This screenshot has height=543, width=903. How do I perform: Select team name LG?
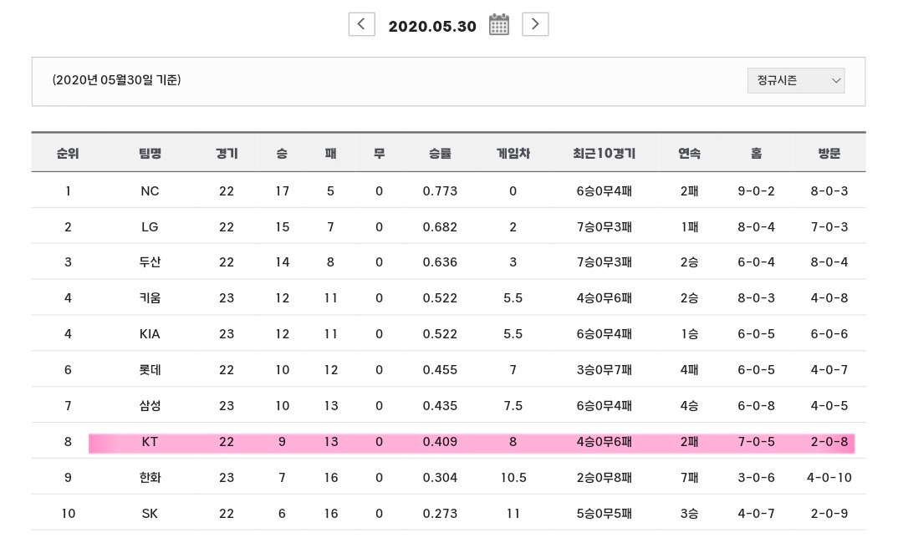(150, 227)
